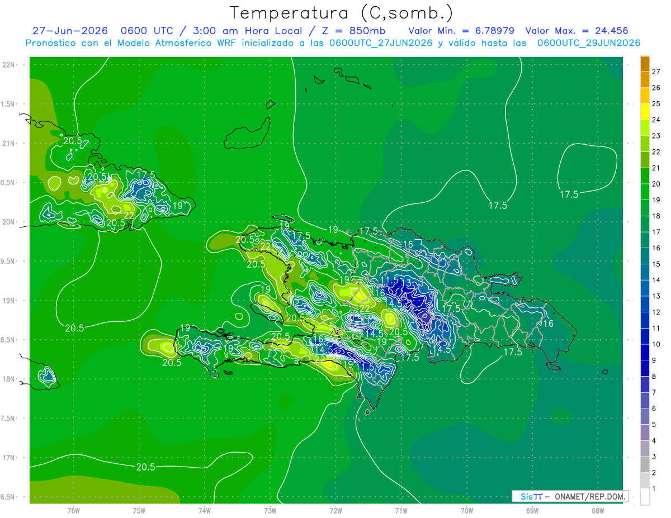
Task: Click the '73W' longitude axis label
Action: coord(270,510)
